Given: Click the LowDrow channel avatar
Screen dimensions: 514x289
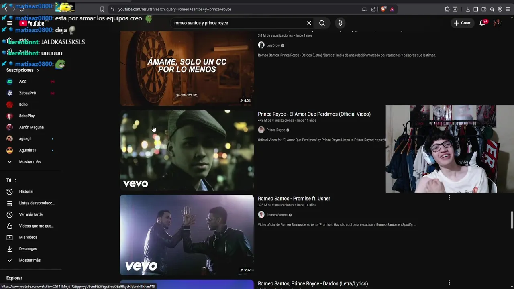Looking at the screenshot, I should click(x=261, y=45).
